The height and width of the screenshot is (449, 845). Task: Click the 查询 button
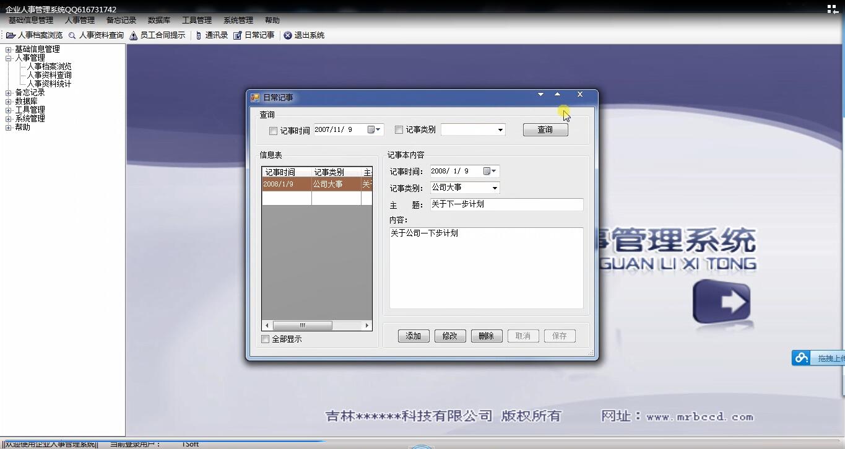pyautogui.click(x=545, y=129)
